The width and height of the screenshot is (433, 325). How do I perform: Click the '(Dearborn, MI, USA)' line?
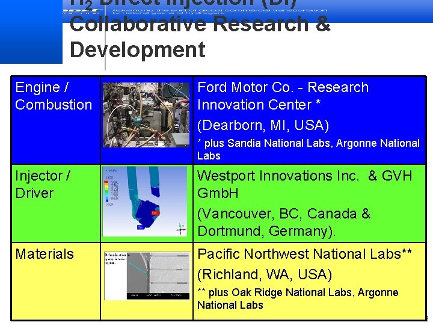pyautogui.click(x=263, y=125)
